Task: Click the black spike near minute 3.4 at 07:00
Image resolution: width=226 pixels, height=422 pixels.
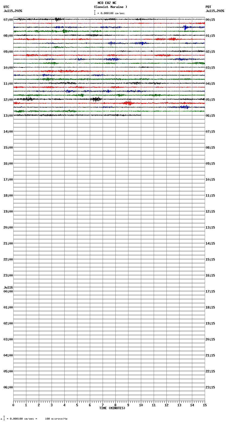Action: tap(57, 19)
